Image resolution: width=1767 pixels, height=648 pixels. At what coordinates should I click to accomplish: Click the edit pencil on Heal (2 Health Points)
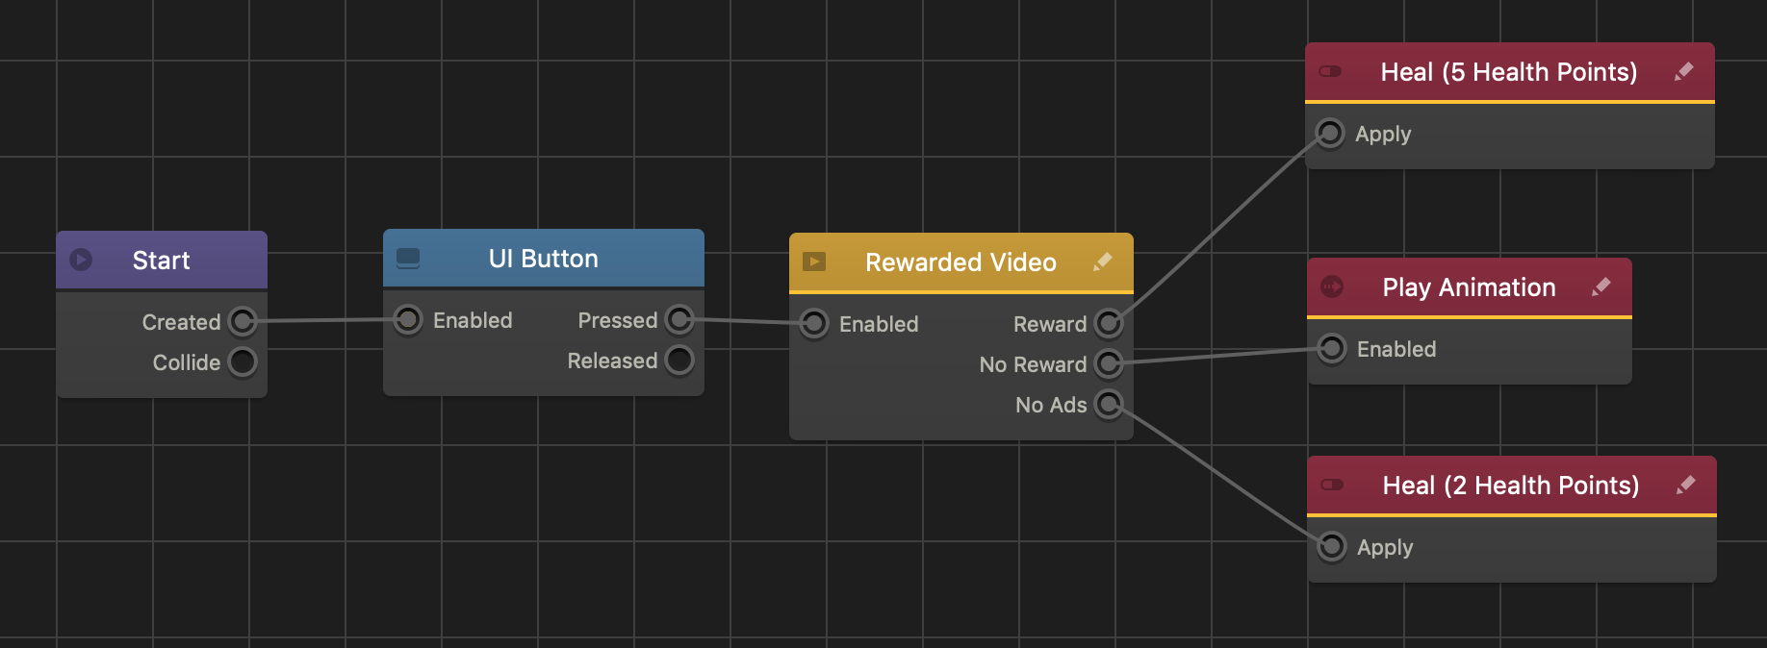point(1685,486)
